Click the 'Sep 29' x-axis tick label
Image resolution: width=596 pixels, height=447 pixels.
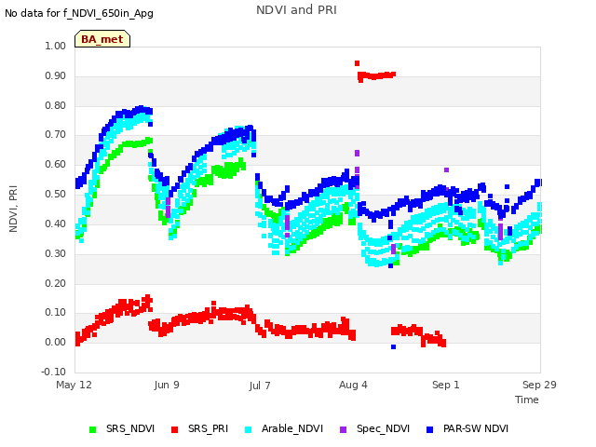[539, 385]
